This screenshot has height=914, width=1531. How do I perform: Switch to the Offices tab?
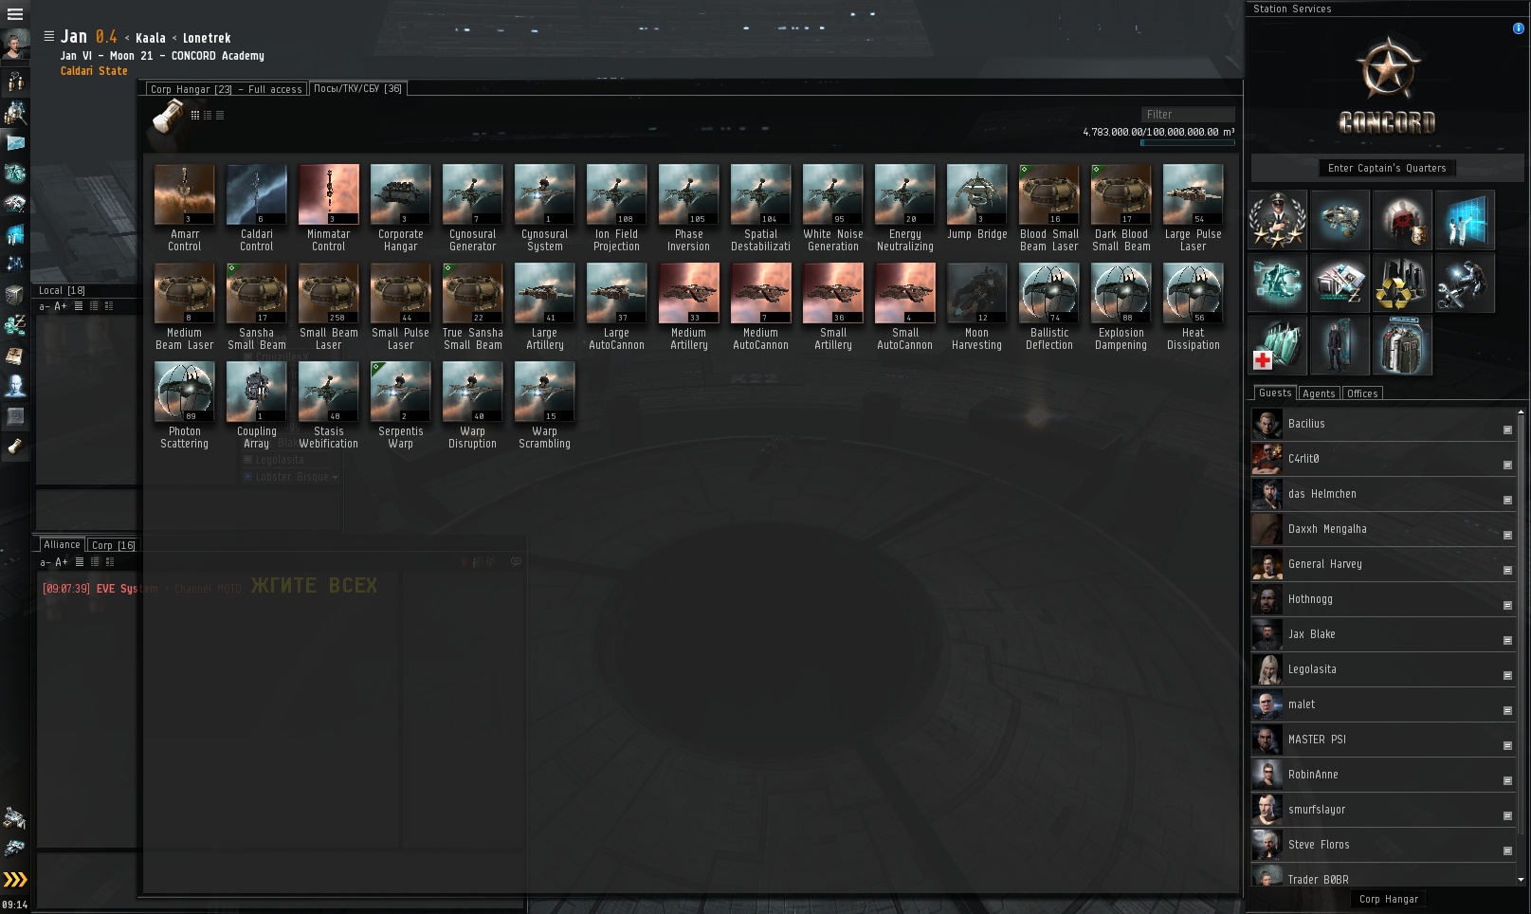click(1362, 393)
